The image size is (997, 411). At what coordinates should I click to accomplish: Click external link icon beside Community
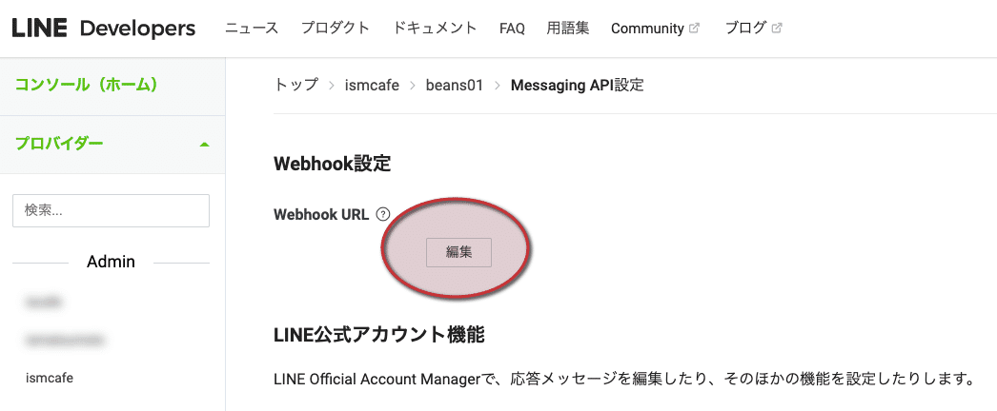point(695,28)
